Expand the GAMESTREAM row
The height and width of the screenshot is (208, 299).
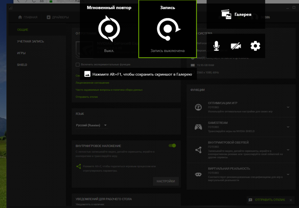coord(288,127)
